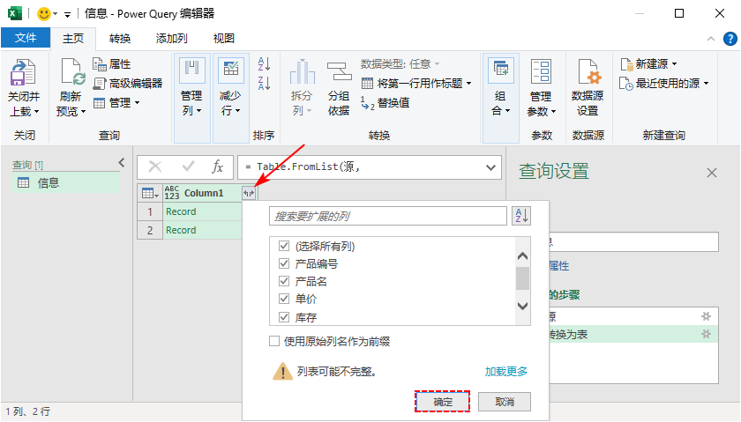Click the fx formula button
This screenshot has width=741, height=422.
coord(217,167)
